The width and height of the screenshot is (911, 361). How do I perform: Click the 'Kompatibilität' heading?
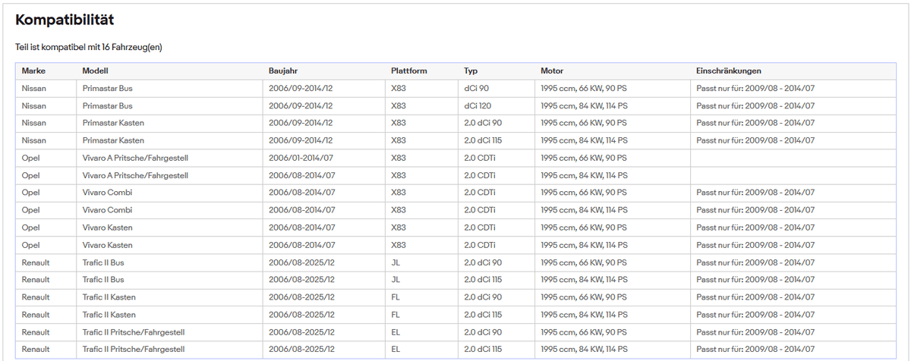(x=65, y=20)
